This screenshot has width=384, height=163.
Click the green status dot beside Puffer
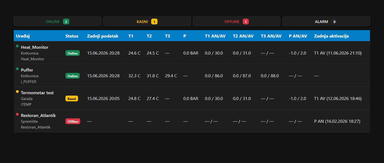pyautogui.click(x=17, y=69)
